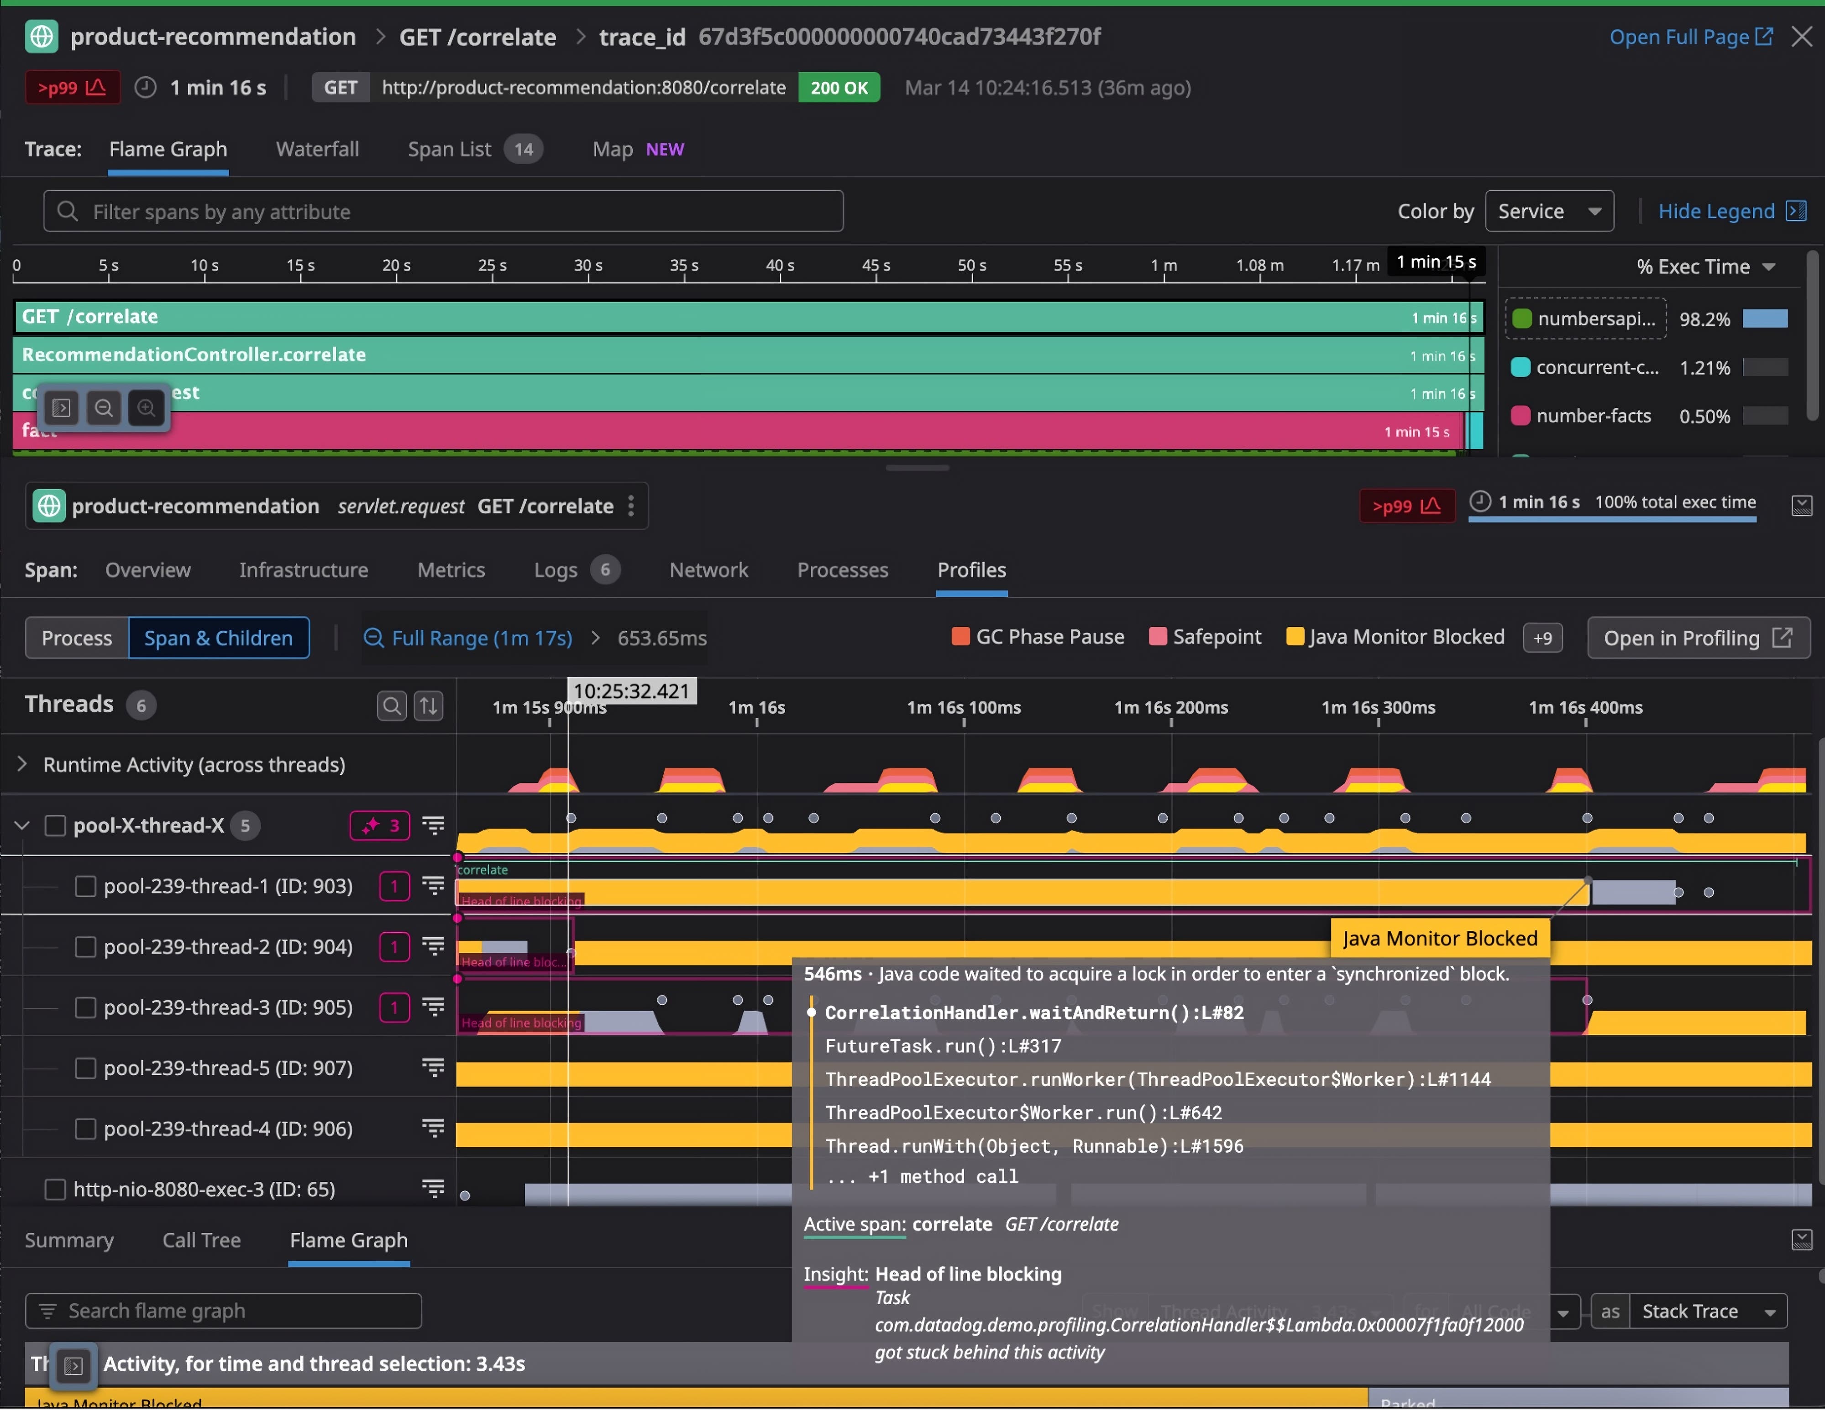1825x1410 pixels.
Task: Zoom out of the flame graph
Action: [x=105, y=407]
